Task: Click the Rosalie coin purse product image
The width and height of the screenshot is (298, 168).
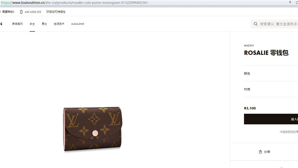Action: (x=92, y=129)
